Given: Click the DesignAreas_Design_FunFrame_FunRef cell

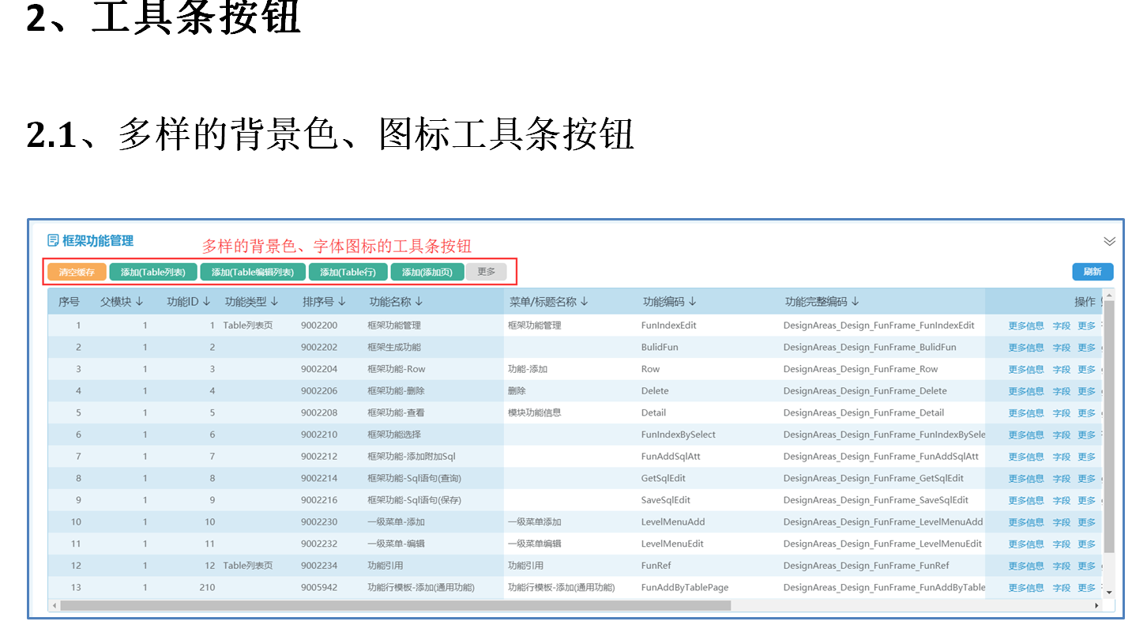Looking at the screenshot, I should point(866,566).
